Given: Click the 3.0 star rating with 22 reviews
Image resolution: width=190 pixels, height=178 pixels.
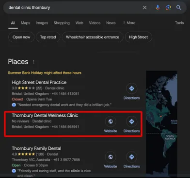Looking at the screenshot, I should [27, 88].
